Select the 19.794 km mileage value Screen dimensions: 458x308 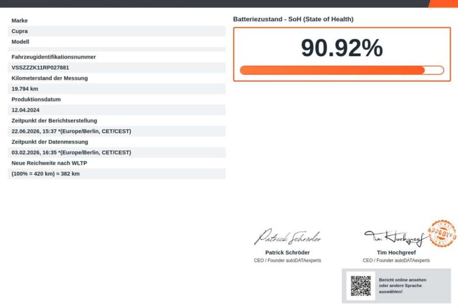click(25, 89)
